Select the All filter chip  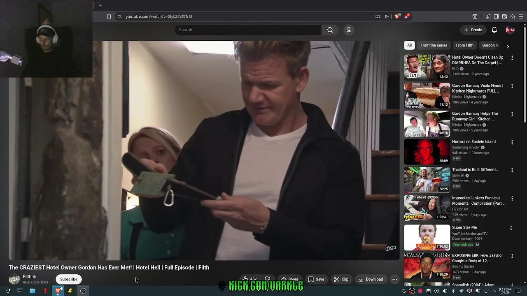[409, 45]
